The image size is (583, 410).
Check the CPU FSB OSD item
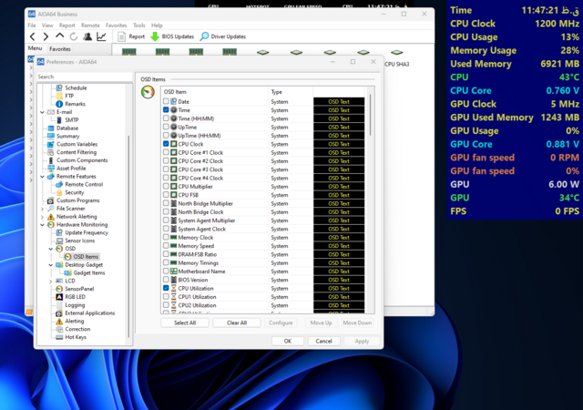click(x=166, y=195)
